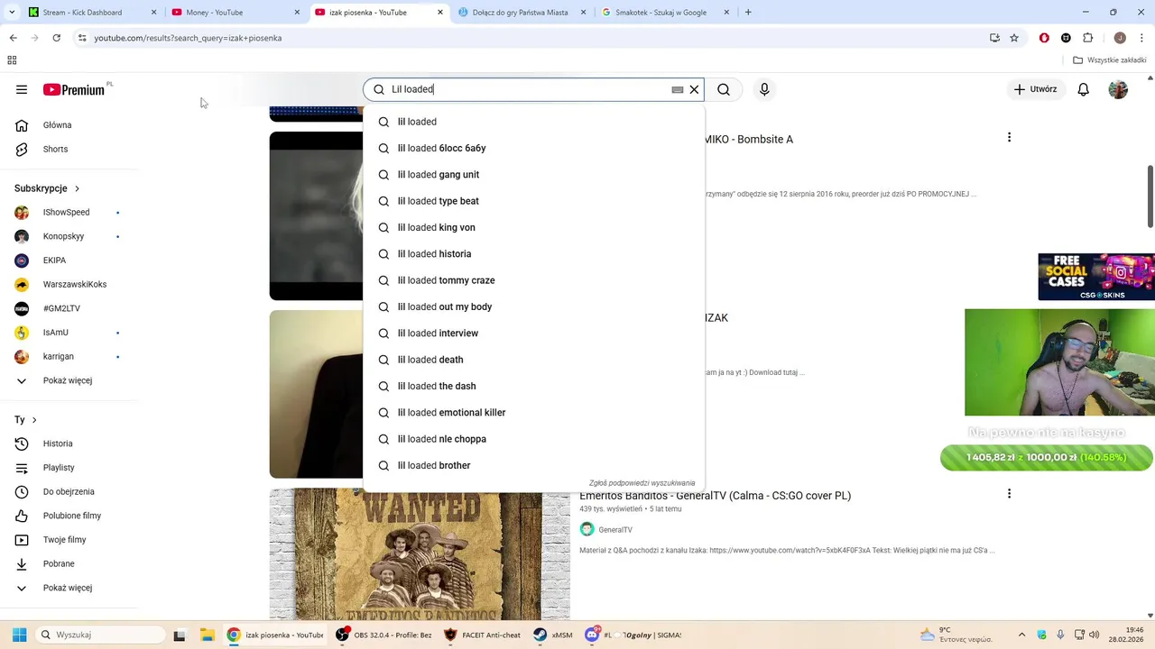Select suggestion 'lil loaded king von'

(x=533, y=227)
